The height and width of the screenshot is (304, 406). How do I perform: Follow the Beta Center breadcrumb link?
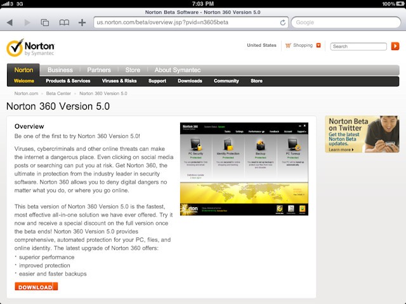(58, 94)
